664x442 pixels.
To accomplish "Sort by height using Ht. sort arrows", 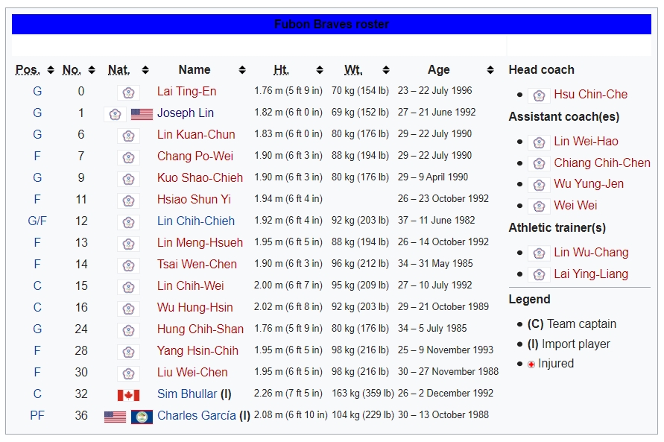I will pyautogui.click(x=320, y=70).
